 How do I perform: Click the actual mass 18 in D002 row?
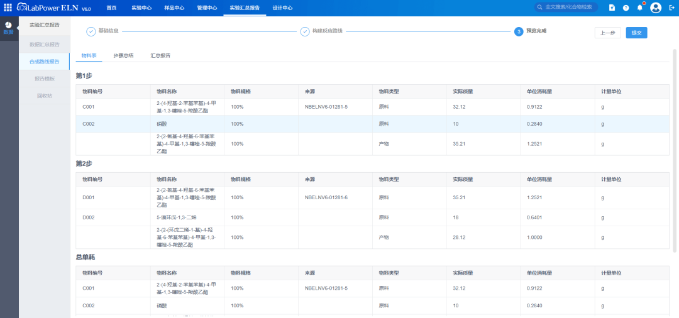click(456, 217)
